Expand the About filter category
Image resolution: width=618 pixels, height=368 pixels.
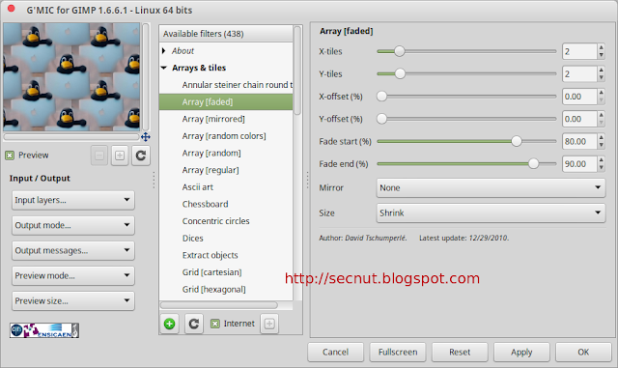coord(164,51)
